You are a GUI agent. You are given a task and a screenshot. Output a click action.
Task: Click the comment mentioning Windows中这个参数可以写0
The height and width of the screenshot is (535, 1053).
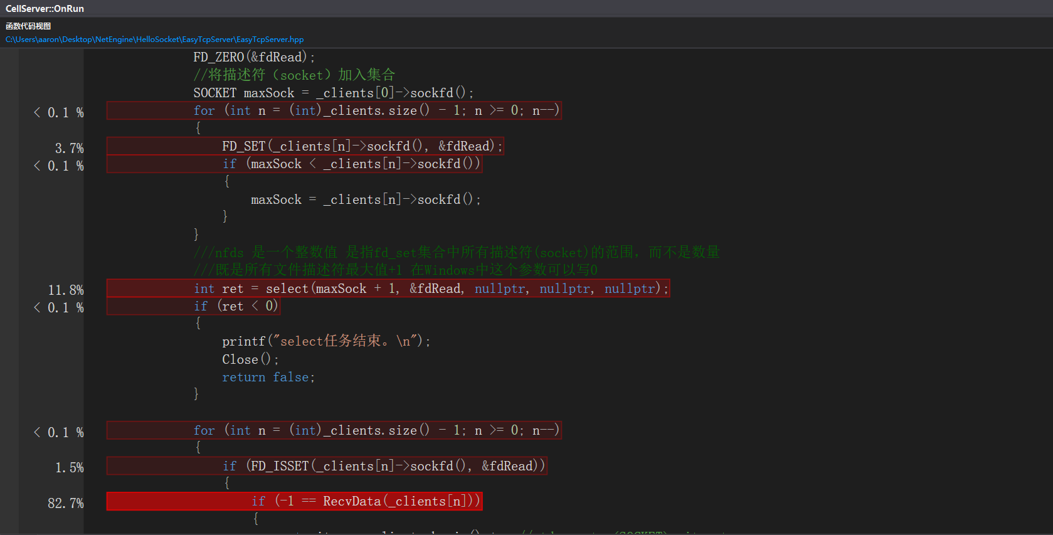[x=396, y=270]
